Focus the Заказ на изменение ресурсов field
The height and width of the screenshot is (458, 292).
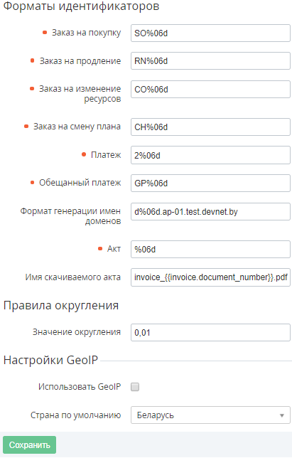[210, 89]
